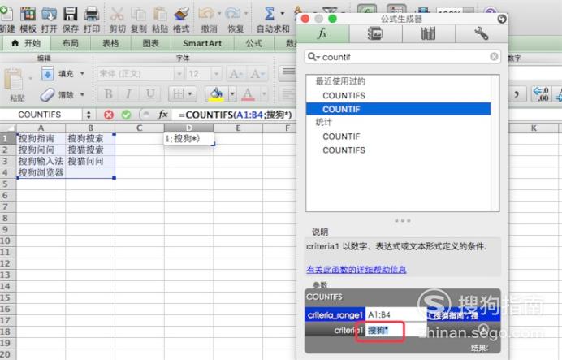Open the 公式 (Formulas) ribbon tab

pos(254,43)
